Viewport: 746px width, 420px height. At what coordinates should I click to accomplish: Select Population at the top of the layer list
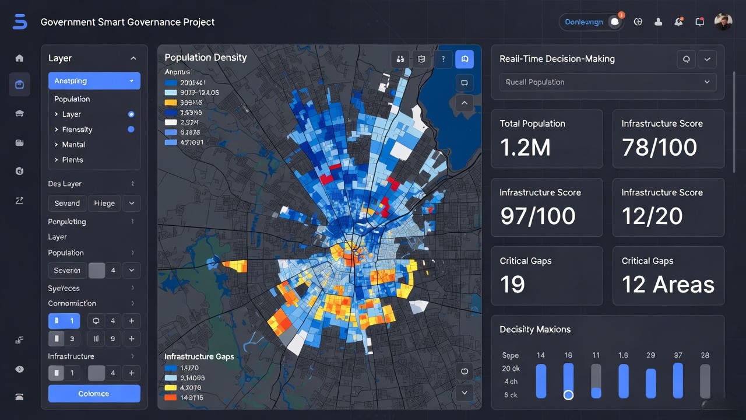click(x=72, y=99)
